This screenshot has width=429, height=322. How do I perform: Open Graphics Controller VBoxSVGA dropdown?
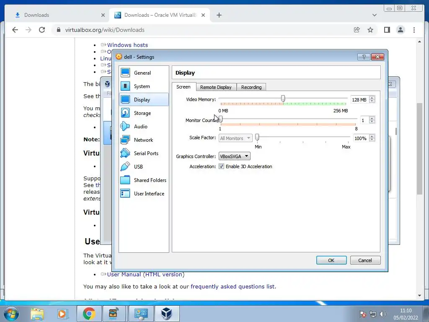[x=235, y=156]
